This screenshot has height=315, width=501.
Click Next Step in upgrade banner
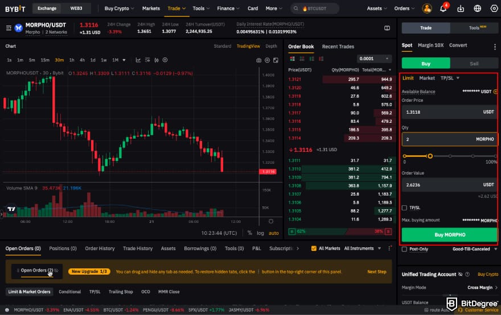tap(377, 272)
